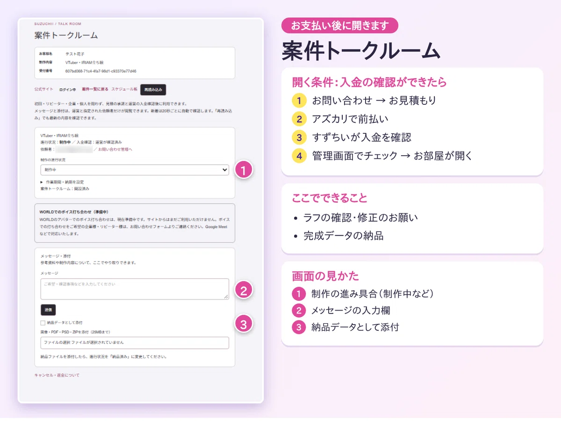561x421 pixels.
Task: Select the customer name テスト花子
Action: pyautogui.click(x=75, y=54)
